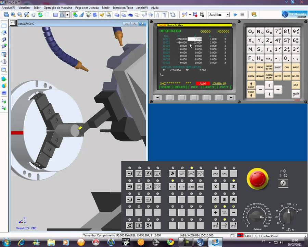Viewport: 308px width, 247px height.
Task: Click the INPUT key on the keypad
Action: [x=296, y=67]
